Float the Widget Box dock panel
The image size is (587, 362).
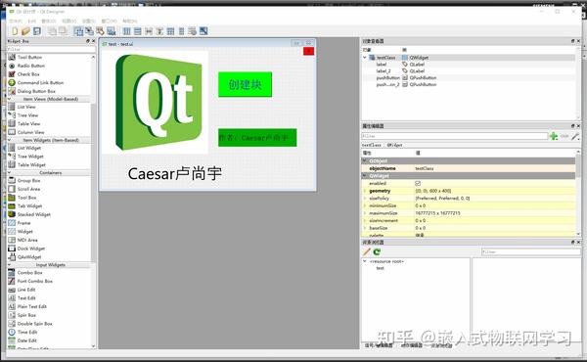[x=88, y=41]
